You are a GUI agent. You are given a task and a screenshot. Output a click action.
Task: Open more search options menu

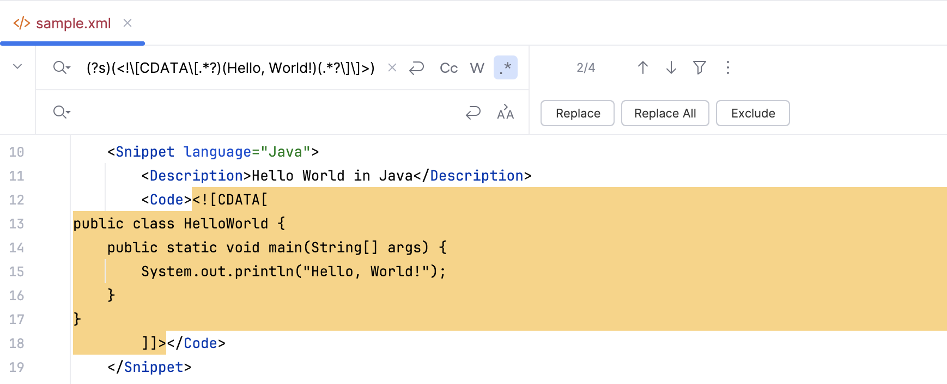click(728, 67)
